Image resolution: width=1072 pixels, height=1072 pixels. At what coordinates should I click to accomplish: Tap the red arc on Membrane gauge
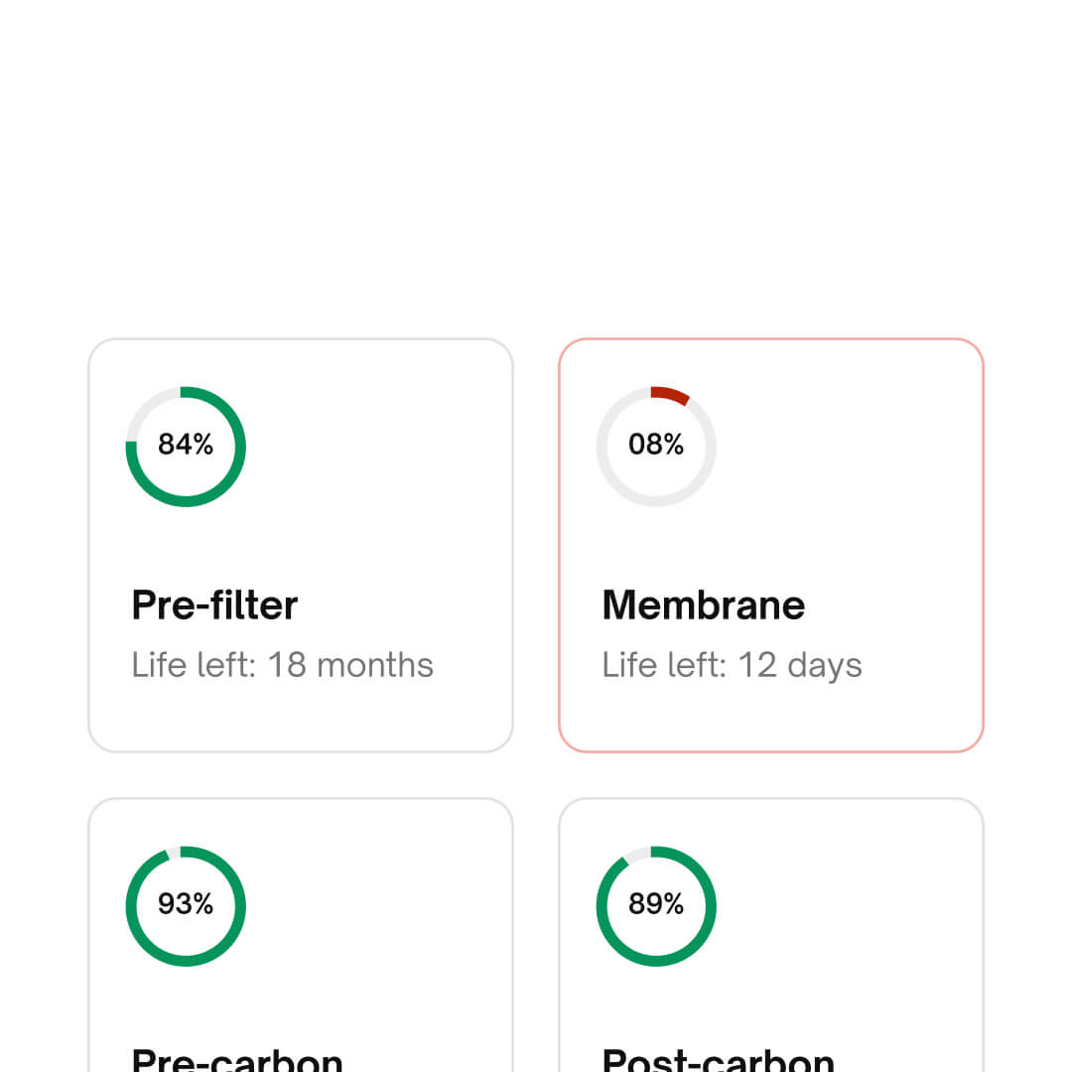point(670,394)
